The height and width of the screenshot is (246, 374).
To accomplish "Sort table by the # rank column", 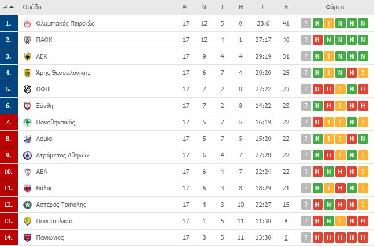I will [x=8, y=7].
